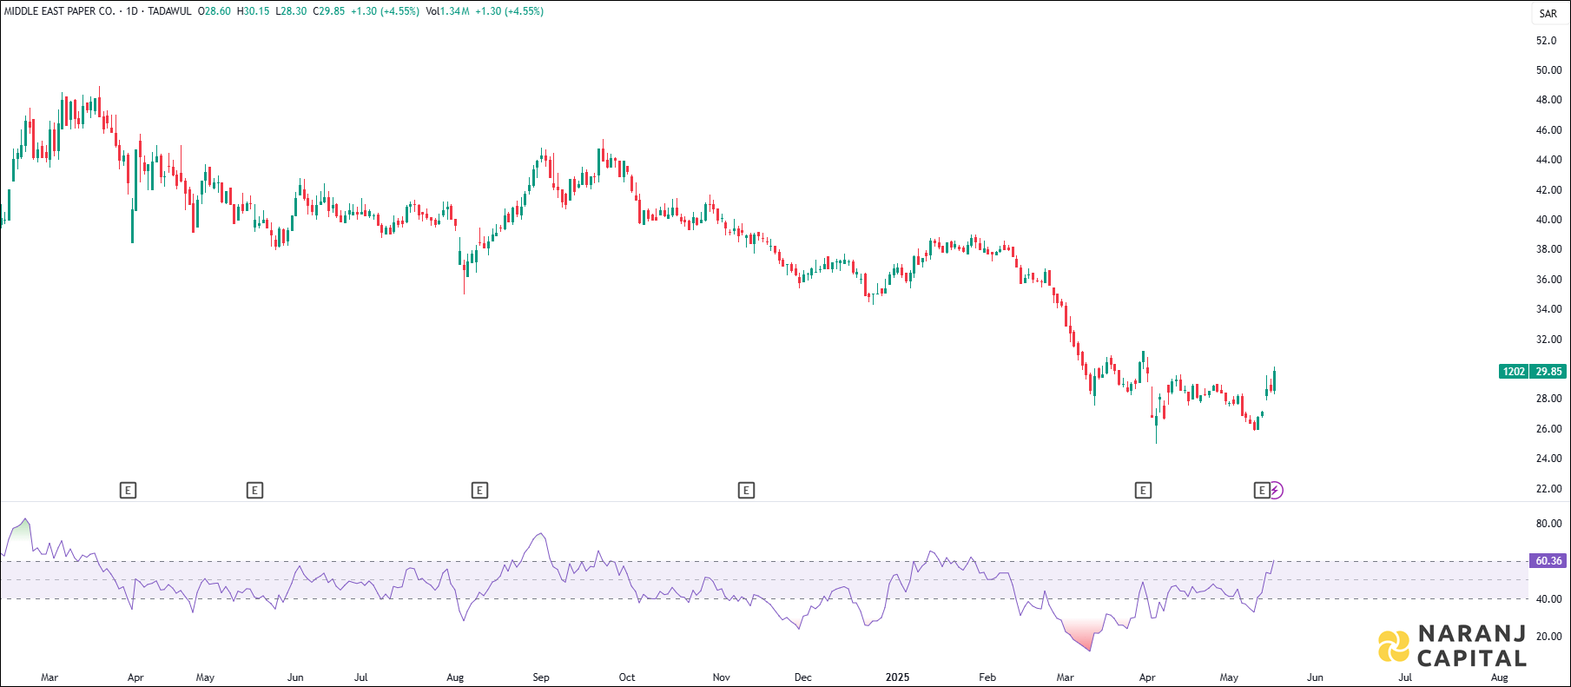Image resolution: width=1571 pixels, height=687 pixels.
Task: Click the 2025 year label on time axis
Action: (897, 677)
